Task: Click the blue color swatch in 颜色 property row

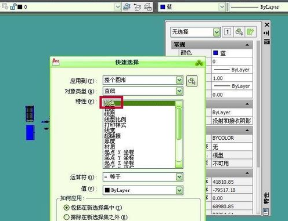Action: click(x=215, y=53)
